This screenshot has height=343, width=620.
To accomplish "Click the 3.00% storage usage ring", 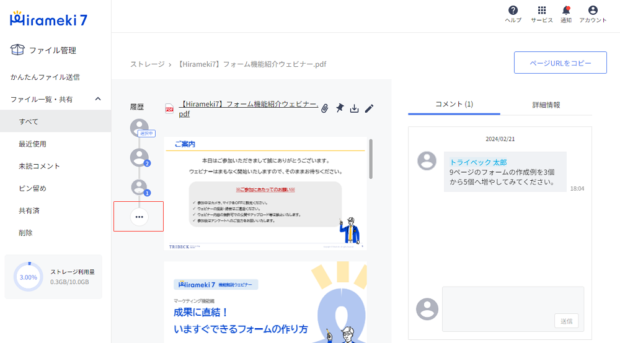I will [x=28, y=277].
